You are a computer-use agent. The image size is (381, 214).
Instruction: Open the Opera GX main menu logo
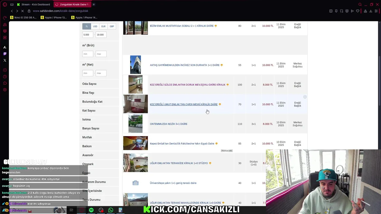tap(5, 4)
